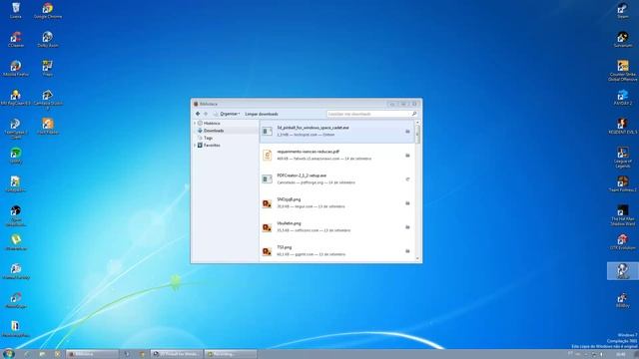Open the PAYDAY 2 desktop shortcut
Screen dimensions: 639x359
pyautogui.click(x=622, y=98)
